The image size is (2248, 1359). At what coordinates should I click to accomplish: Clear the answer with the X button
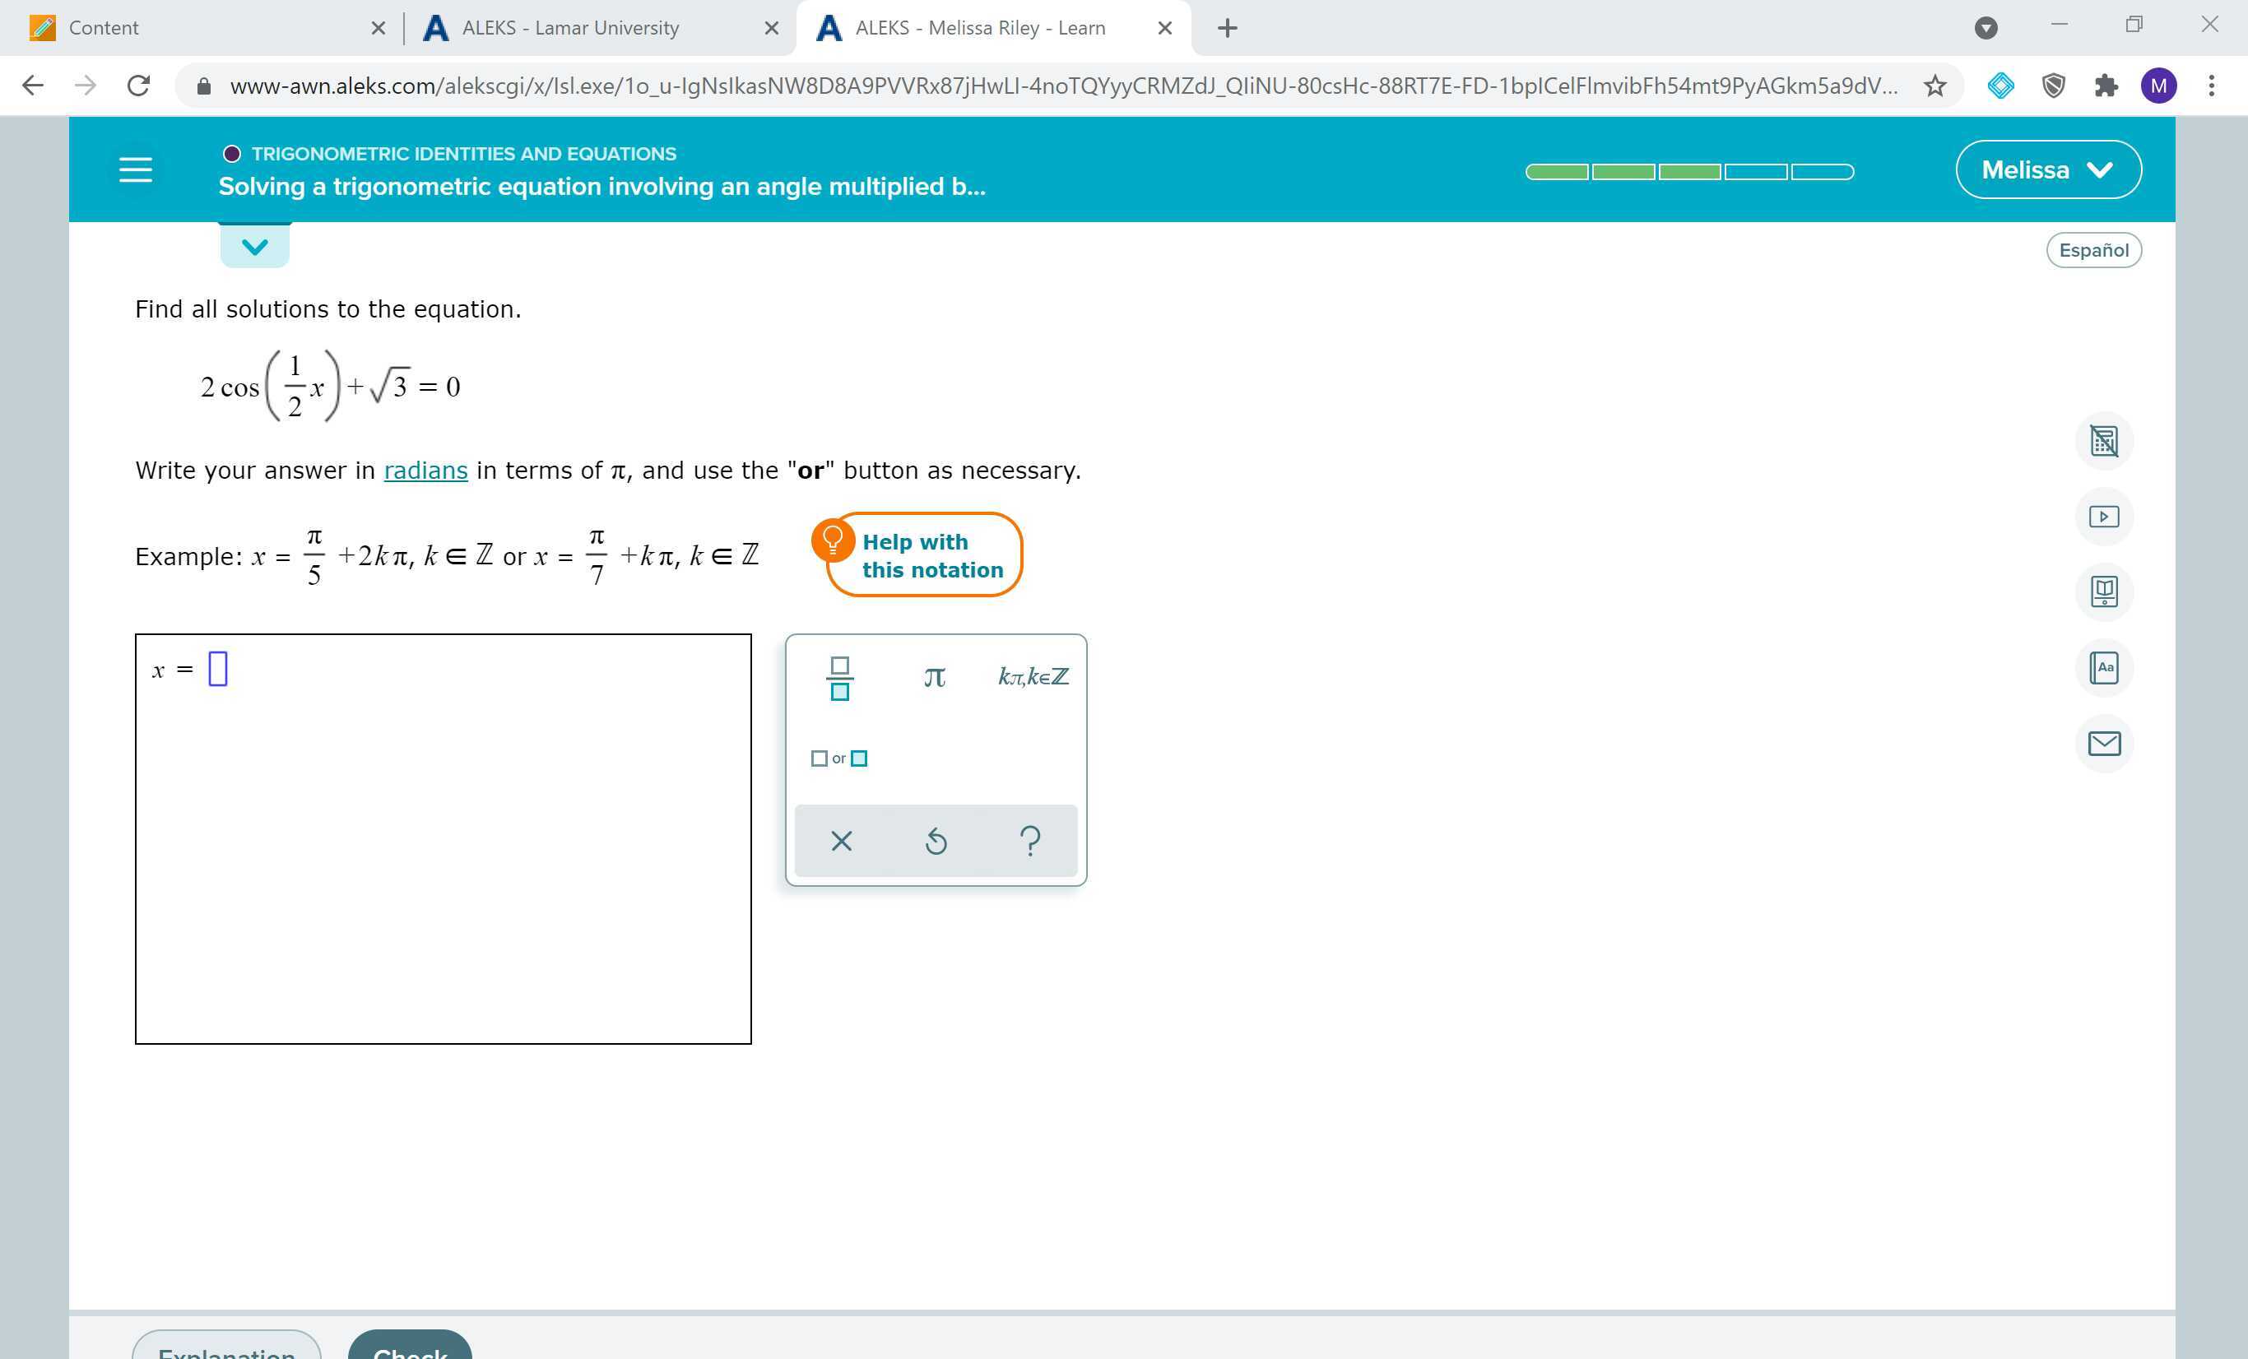coord(841,840)
